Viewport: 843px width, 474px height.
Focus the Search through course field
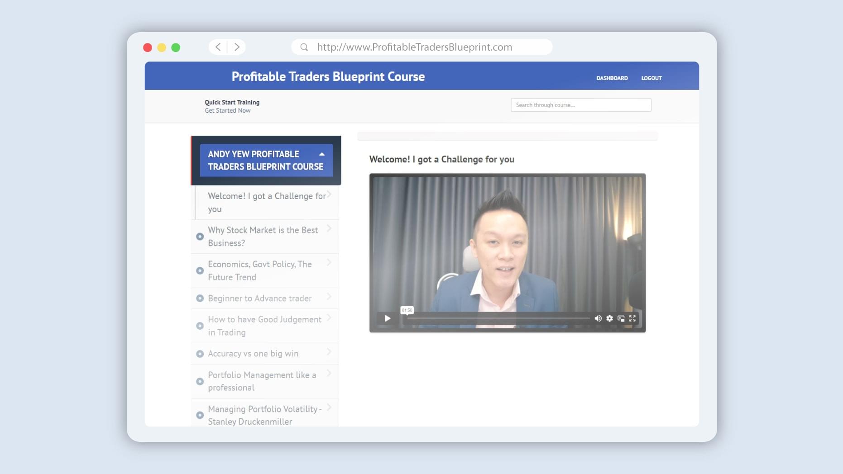[x=581, y=105]
